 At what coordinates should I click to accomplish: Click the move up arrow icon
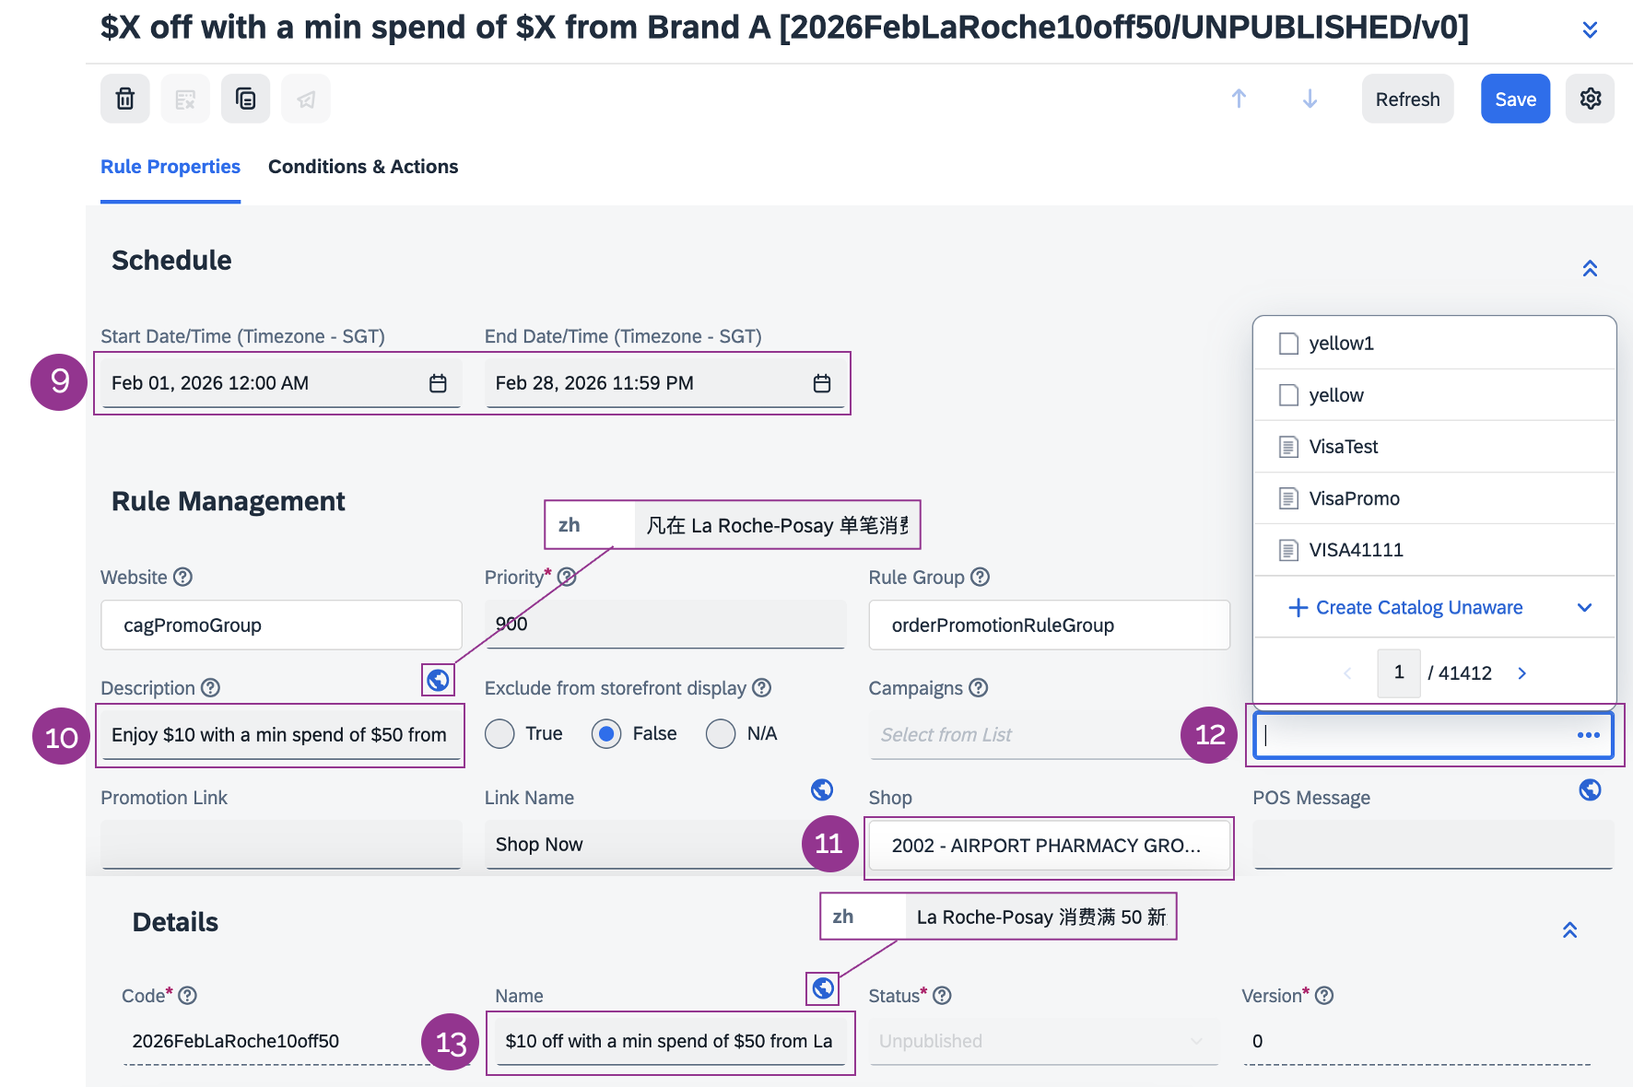tap(1239, 99)
